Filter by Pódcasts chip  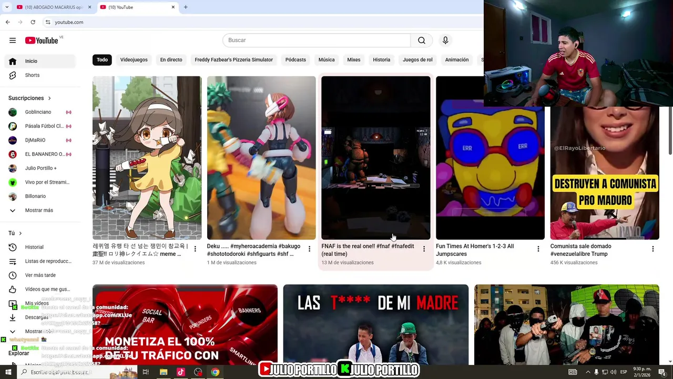pos(295,59)
